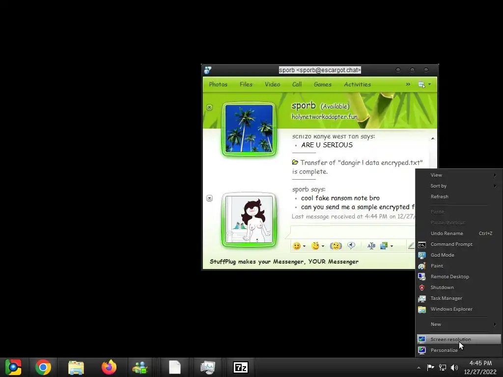Open 7-Zip from the taskbar
Image resolution: width=503 pixels, height=377 pixels.
[241, 367]
